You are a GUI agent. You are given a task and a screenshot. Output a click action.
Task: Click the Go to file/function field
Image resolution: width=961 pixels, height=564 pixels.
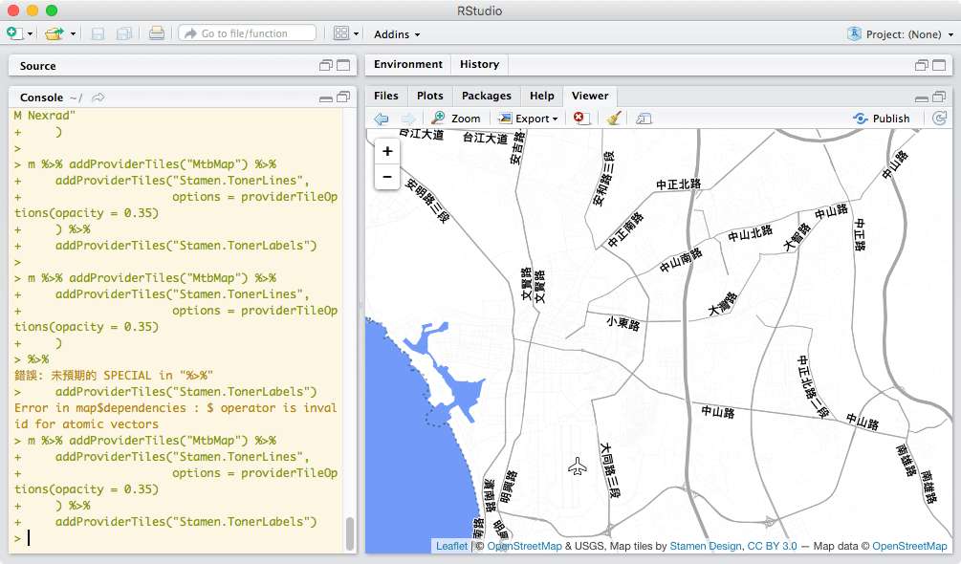click(247, 33)
